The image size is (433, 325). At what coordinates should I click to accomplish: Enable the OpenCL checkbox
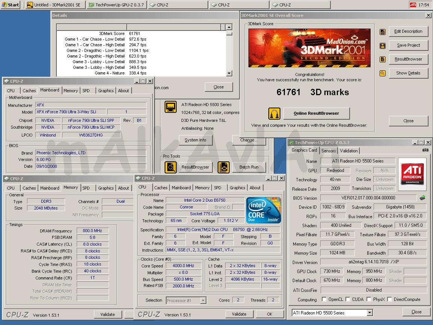click(x=324, y=299)
